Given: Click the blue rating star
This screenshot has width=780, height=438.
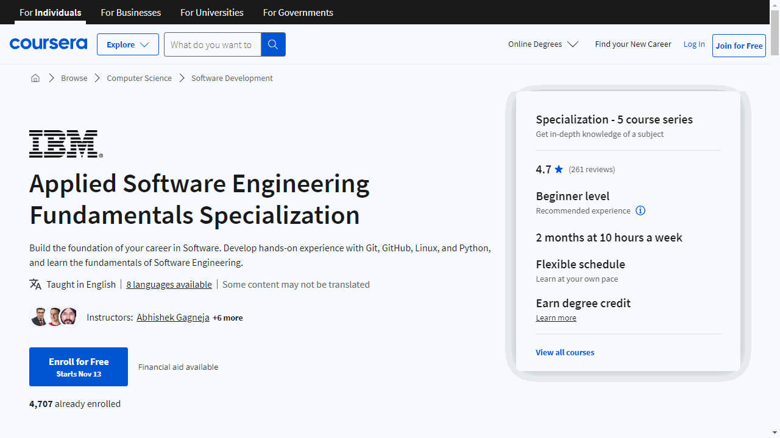Looking at the screenshot, I should [x=559, y=169].
